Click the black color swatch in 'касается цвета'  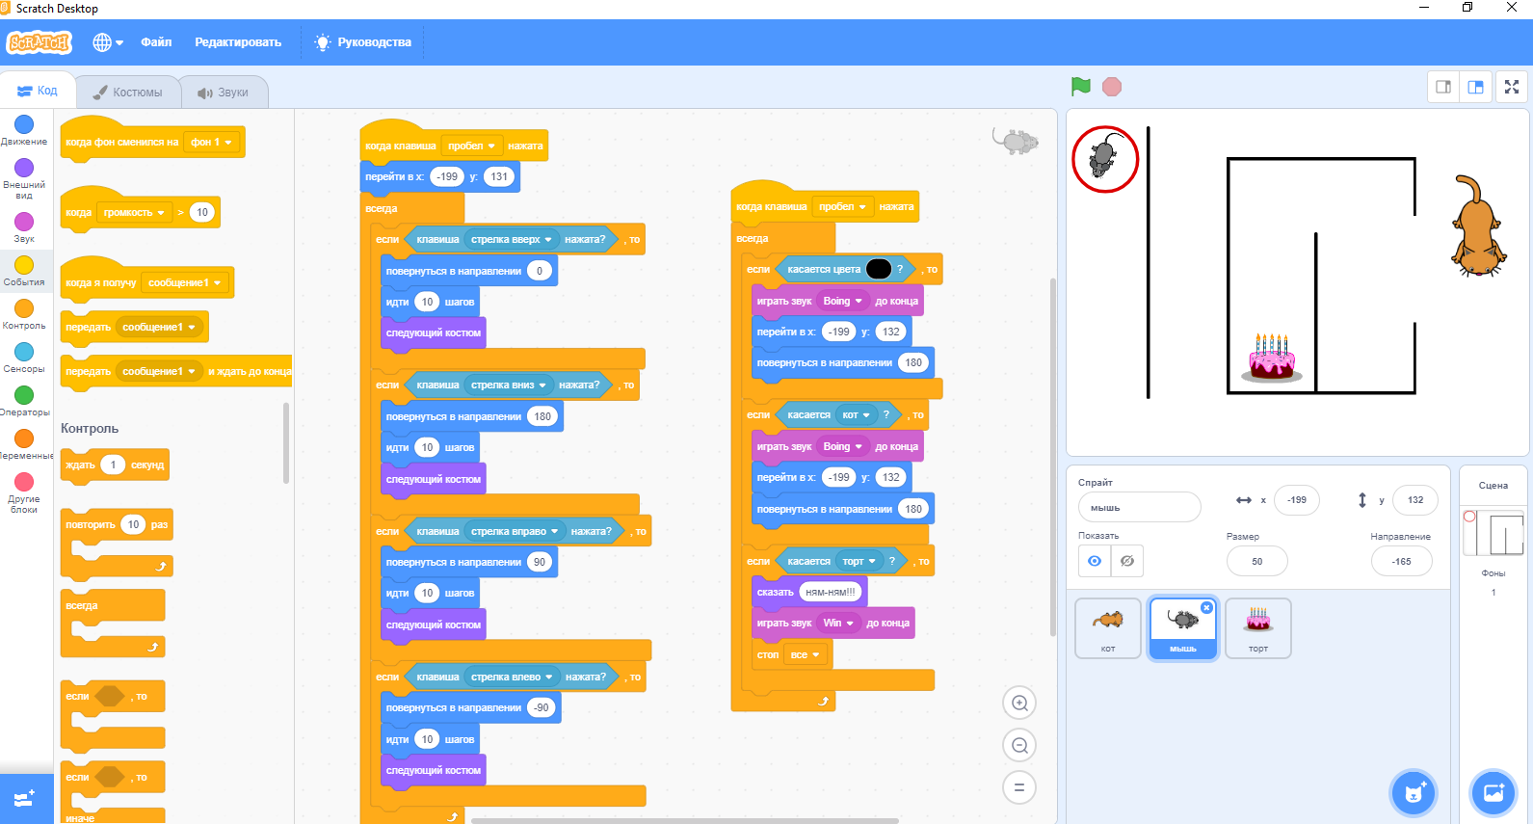(x=878, y=270)
